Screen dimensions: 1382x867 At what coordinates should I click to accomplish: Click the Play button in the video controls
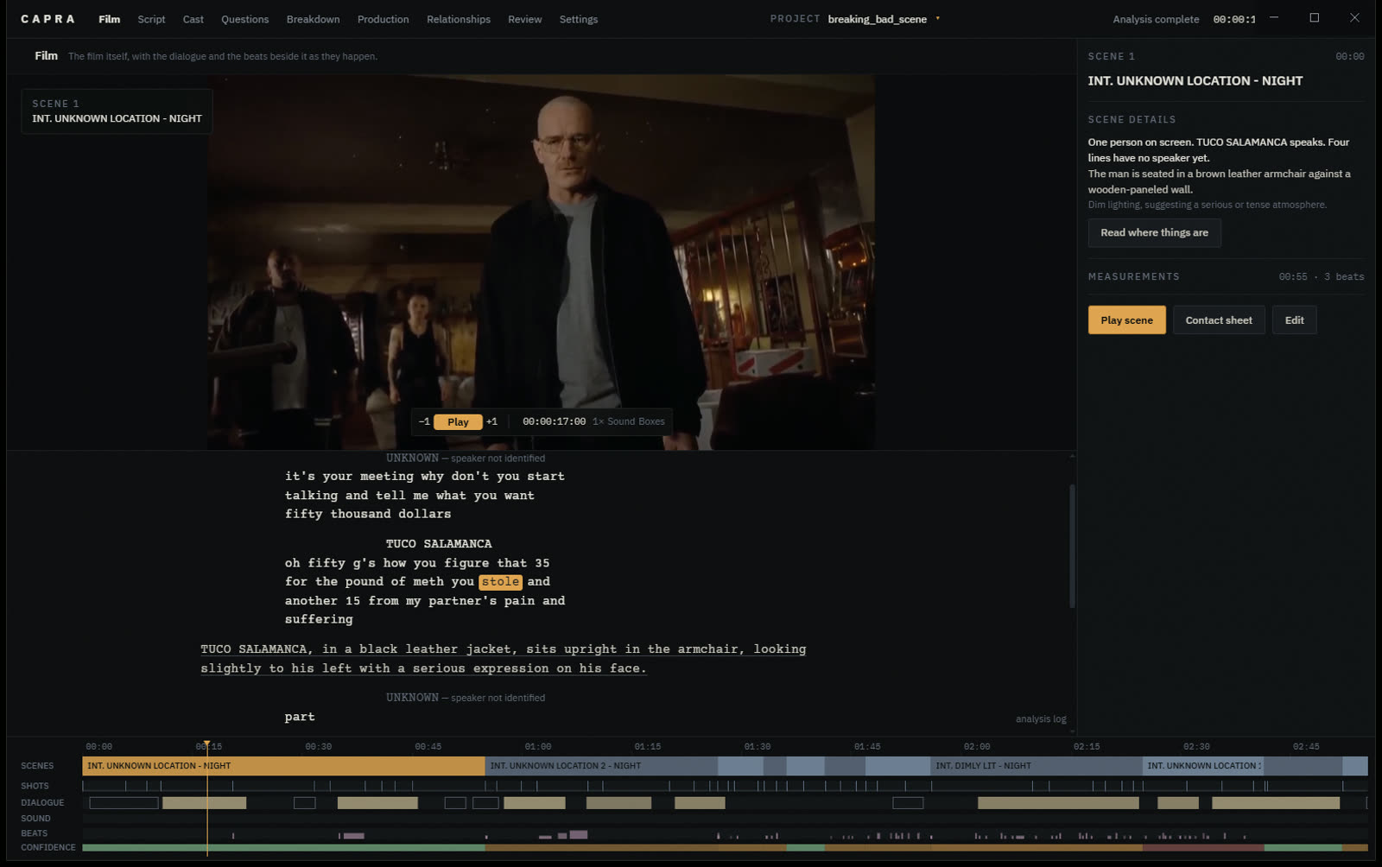click(x=458, y=422)
